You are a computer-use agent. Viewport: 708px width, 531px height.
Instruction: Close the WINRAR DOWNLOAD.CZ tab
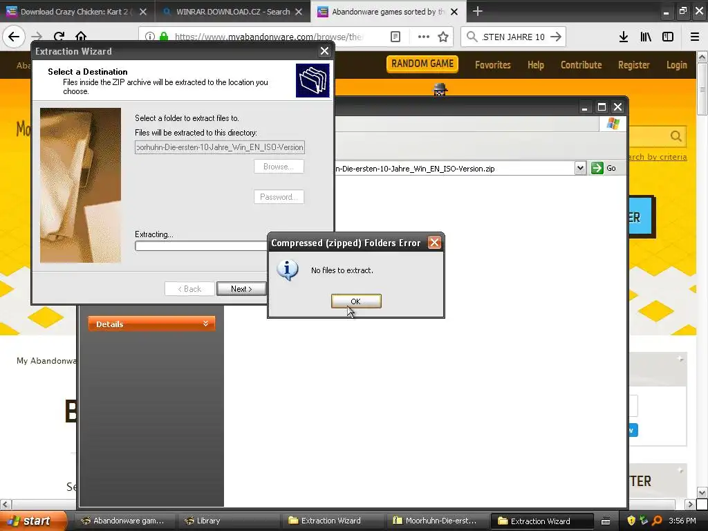tap(299, 12)
